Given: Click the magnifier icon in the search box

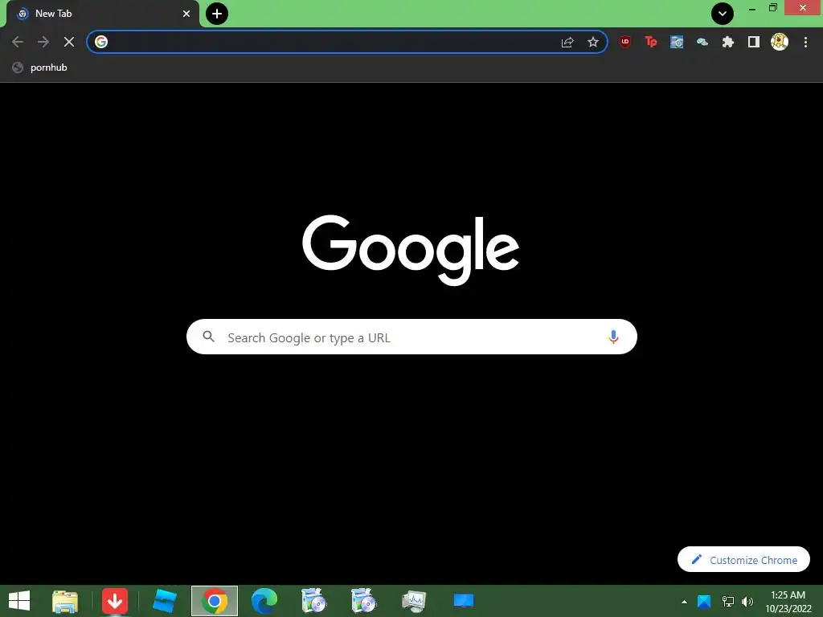Looking at the screenshot, I should click(x=208, y=337).
